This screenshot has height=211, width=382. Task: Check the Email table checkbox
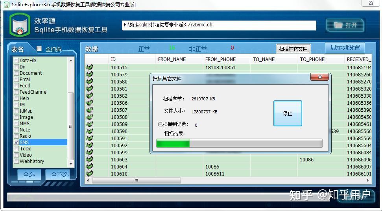click(x=16, y=79)
